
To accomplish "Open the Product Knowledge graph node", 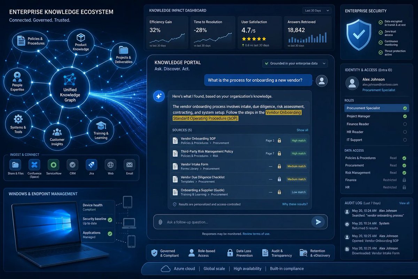I will pyautogui.click(x=81, y=42).
